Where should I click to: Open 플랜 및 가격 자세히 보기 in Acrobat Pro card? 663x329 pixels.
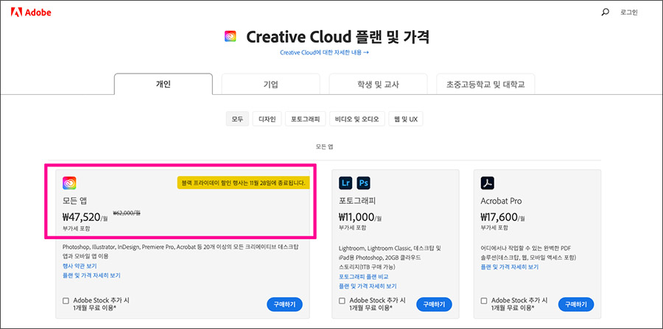pos(510,267)
